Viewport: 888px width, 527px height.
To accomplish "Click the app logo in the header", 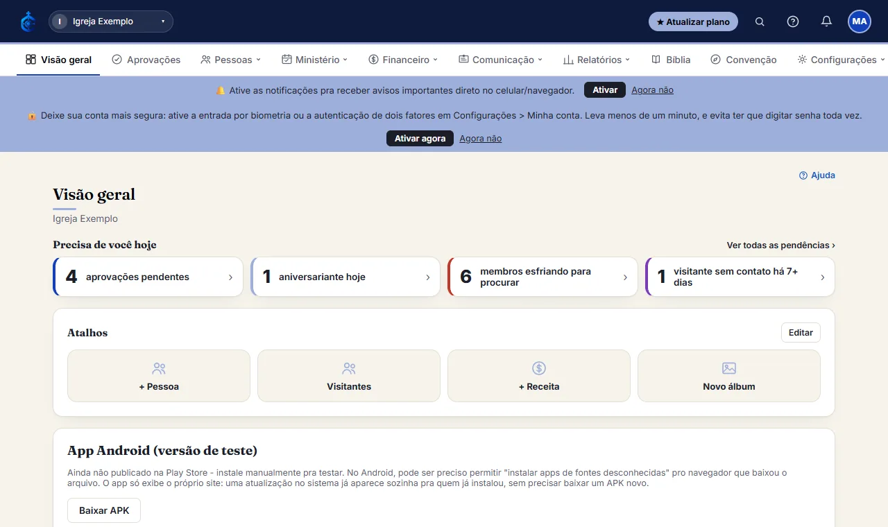I will coord(28,21).
